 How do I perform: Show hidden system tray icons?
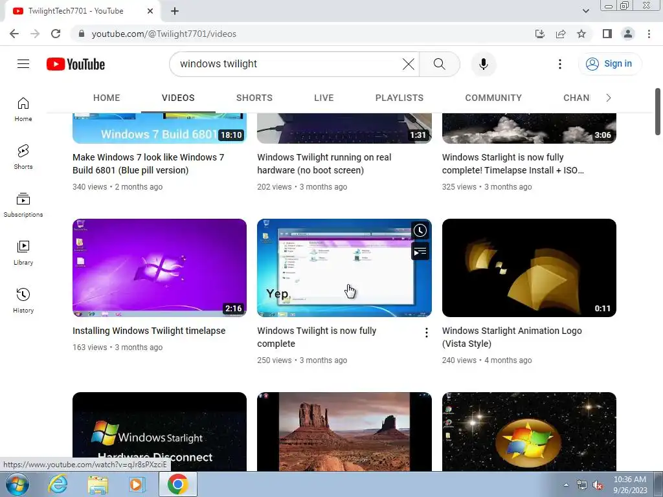(566, 485)
